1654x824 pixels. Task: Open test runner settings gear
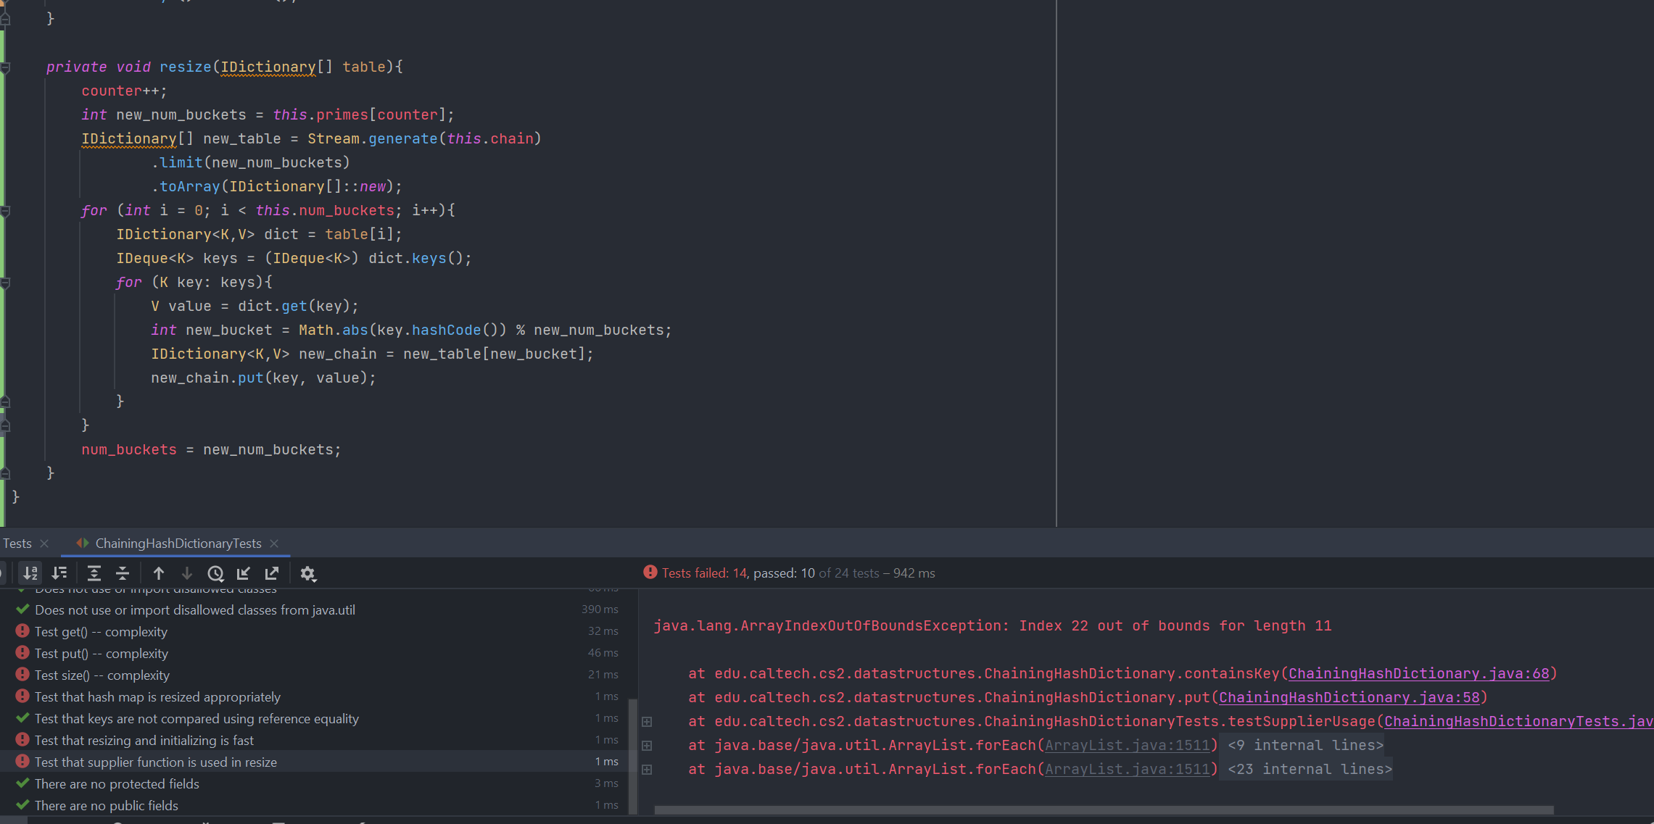point(307,573)
